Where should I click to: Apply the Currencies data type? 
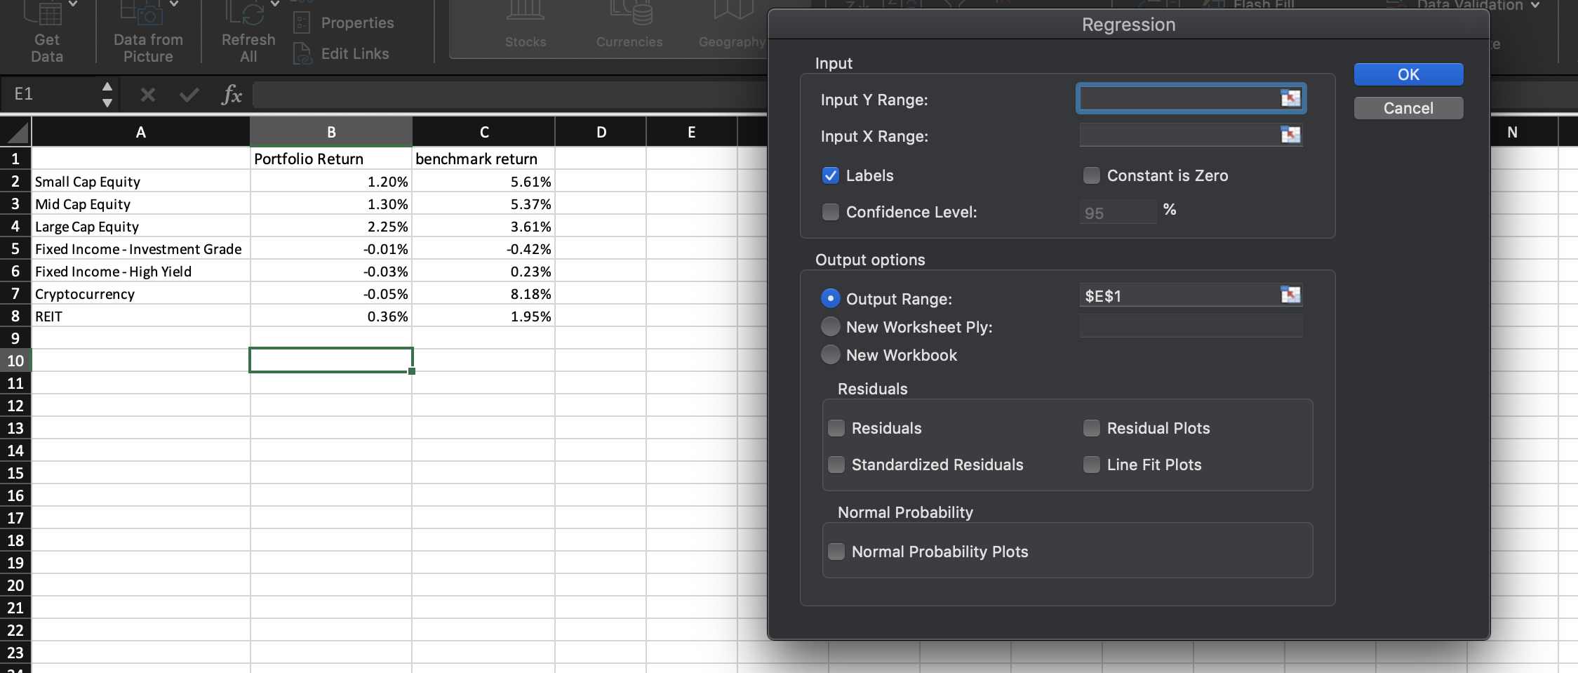pos(628,25)
